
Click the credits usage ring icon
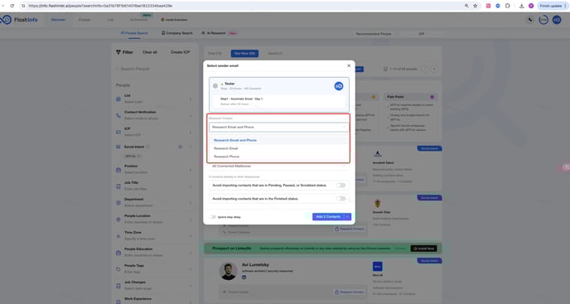tap(543, 20)
